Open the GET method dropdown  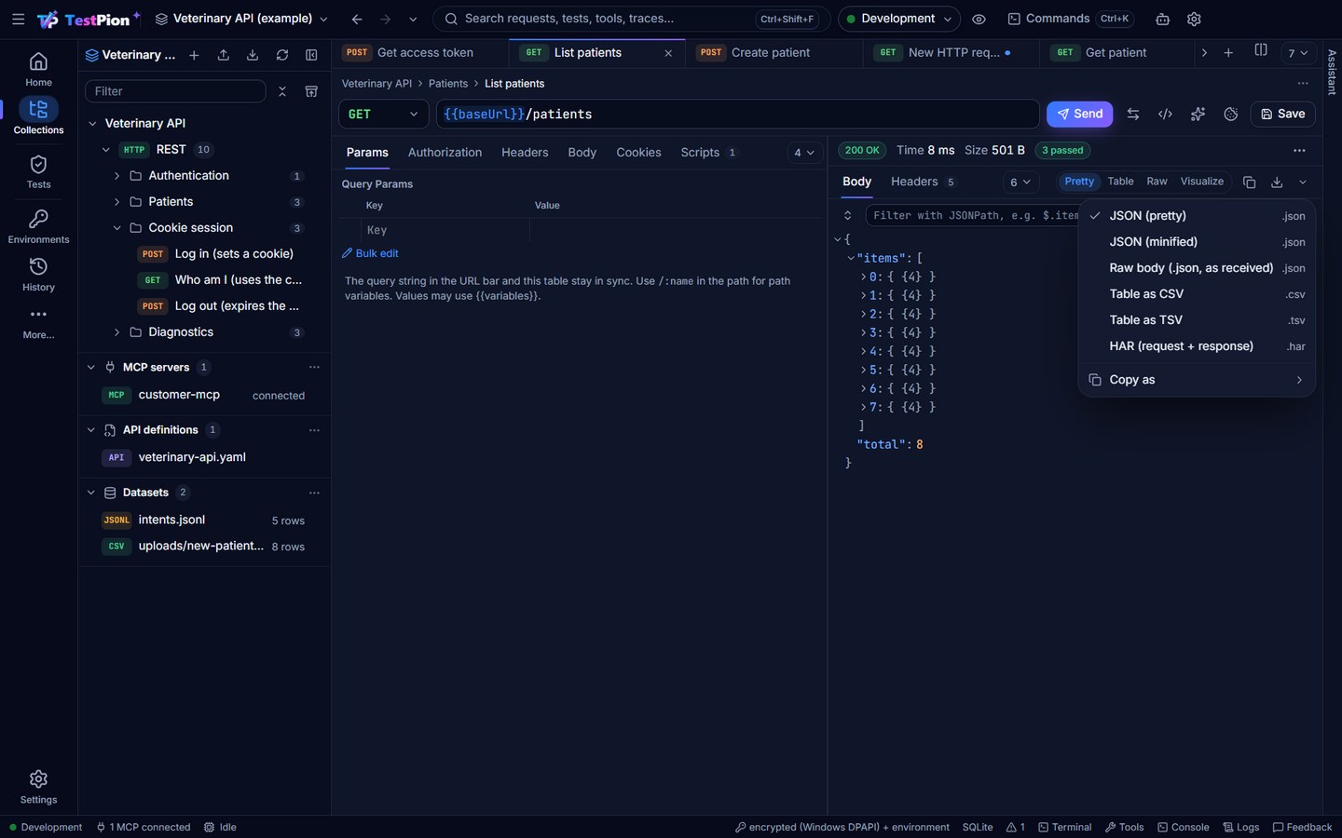click(x=383, y=114)
